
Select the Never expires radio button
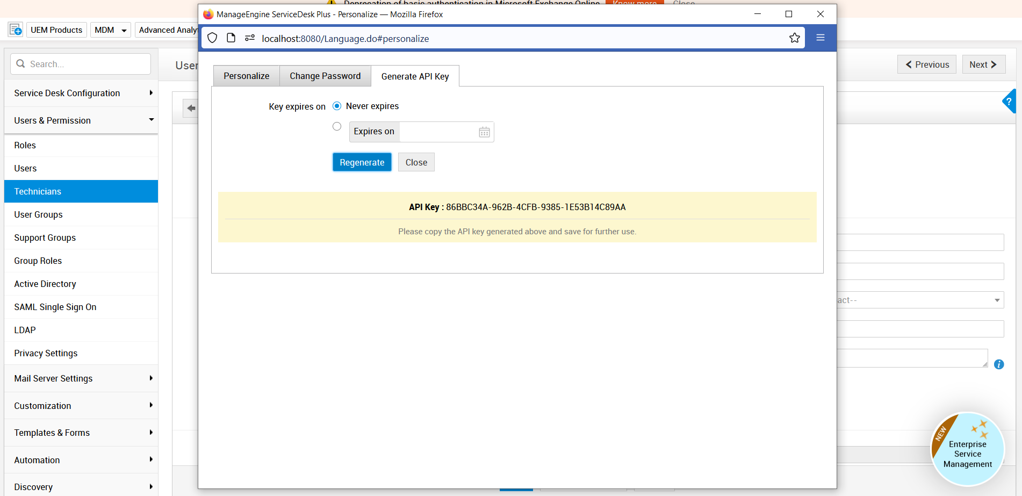[337, 106]
